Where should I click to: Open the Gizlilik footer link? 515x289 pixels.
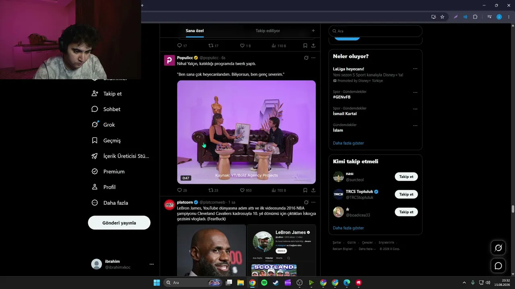(352, 242)
